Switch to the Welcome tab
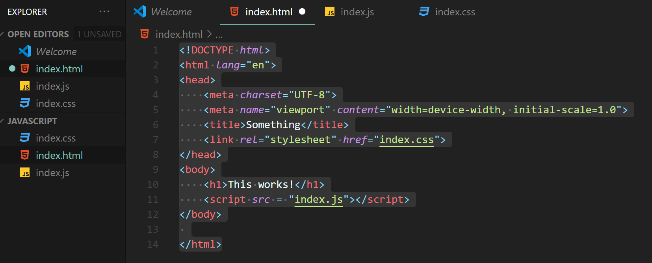Image resolution: width=652 pixels, height=263 pixels. (171, 12)
